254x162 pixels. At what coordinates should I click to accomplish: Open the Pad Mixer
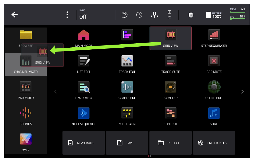tap(26, 90)
